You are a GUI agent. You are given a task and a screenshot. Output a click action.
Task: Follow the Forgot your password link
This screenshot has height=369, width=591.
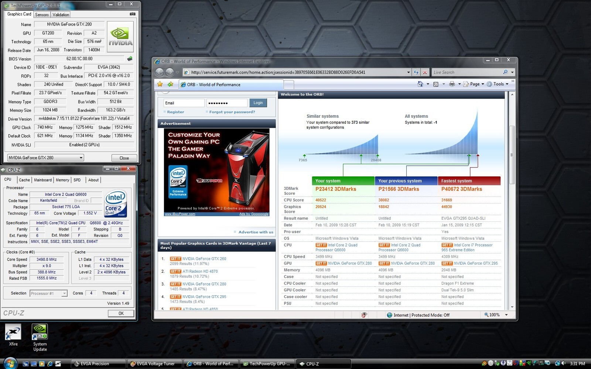pyautogui.click(x=232, y=112)
